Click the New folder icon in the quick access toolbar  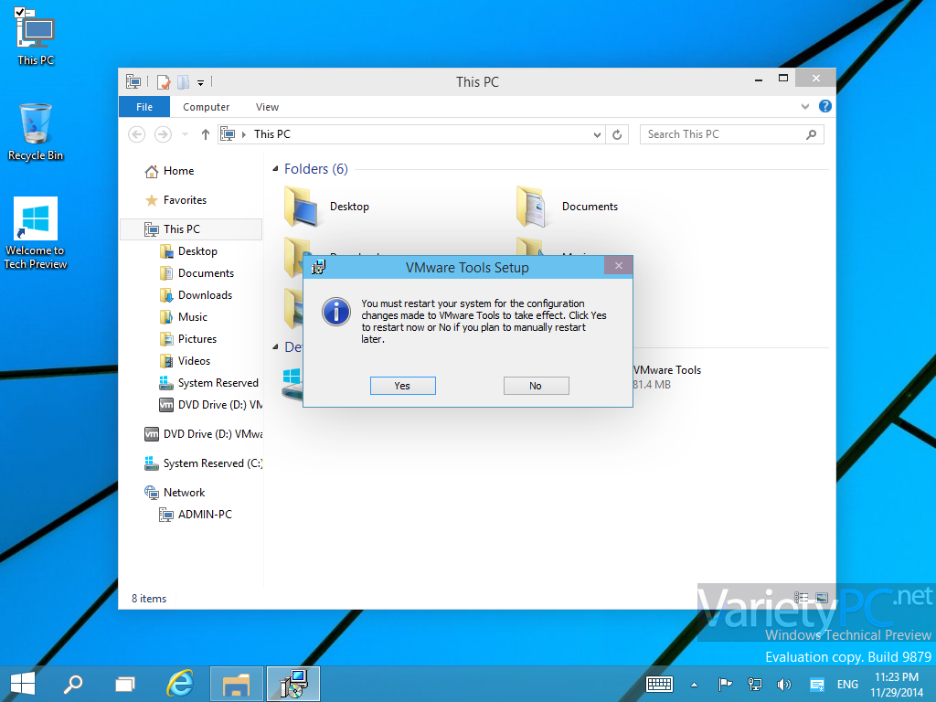[183, 81]
